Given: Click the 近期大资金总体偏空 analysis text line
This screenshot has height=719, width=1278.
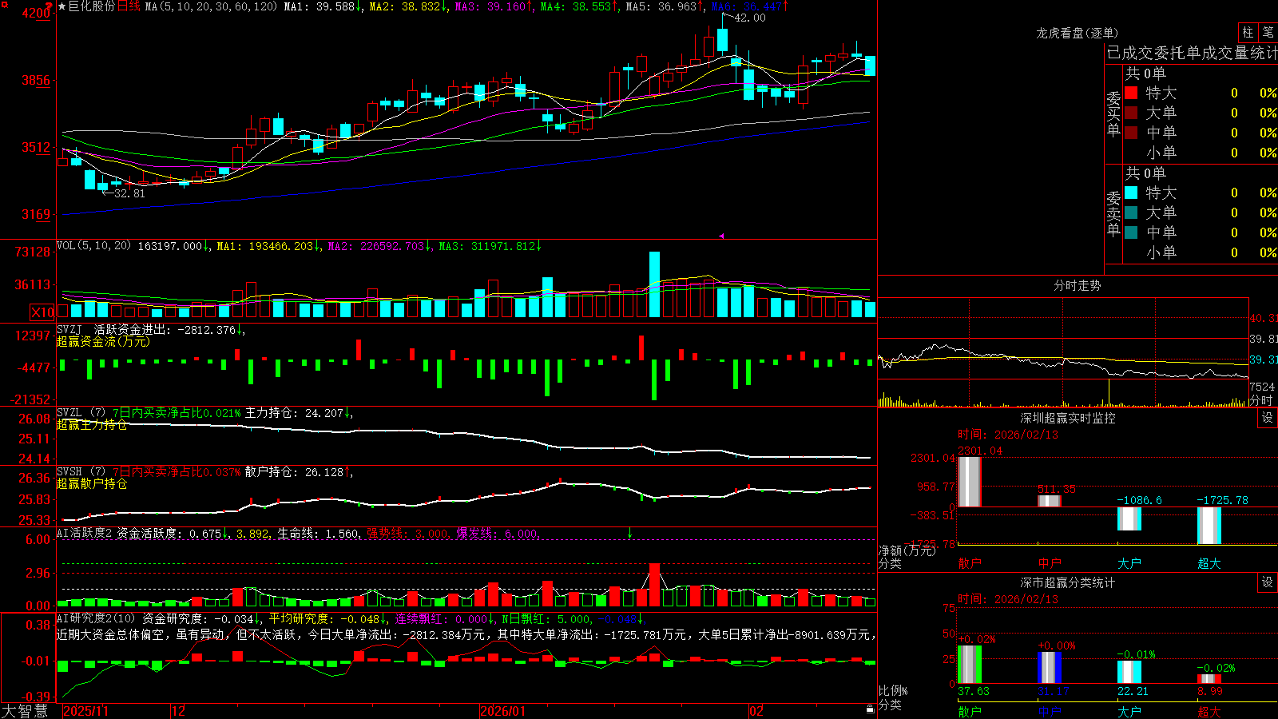Looking at the screenshot, I should pyautogui.click(x=468, y=634).
